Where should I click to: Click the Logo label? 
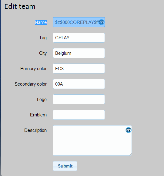coord(42,99)
